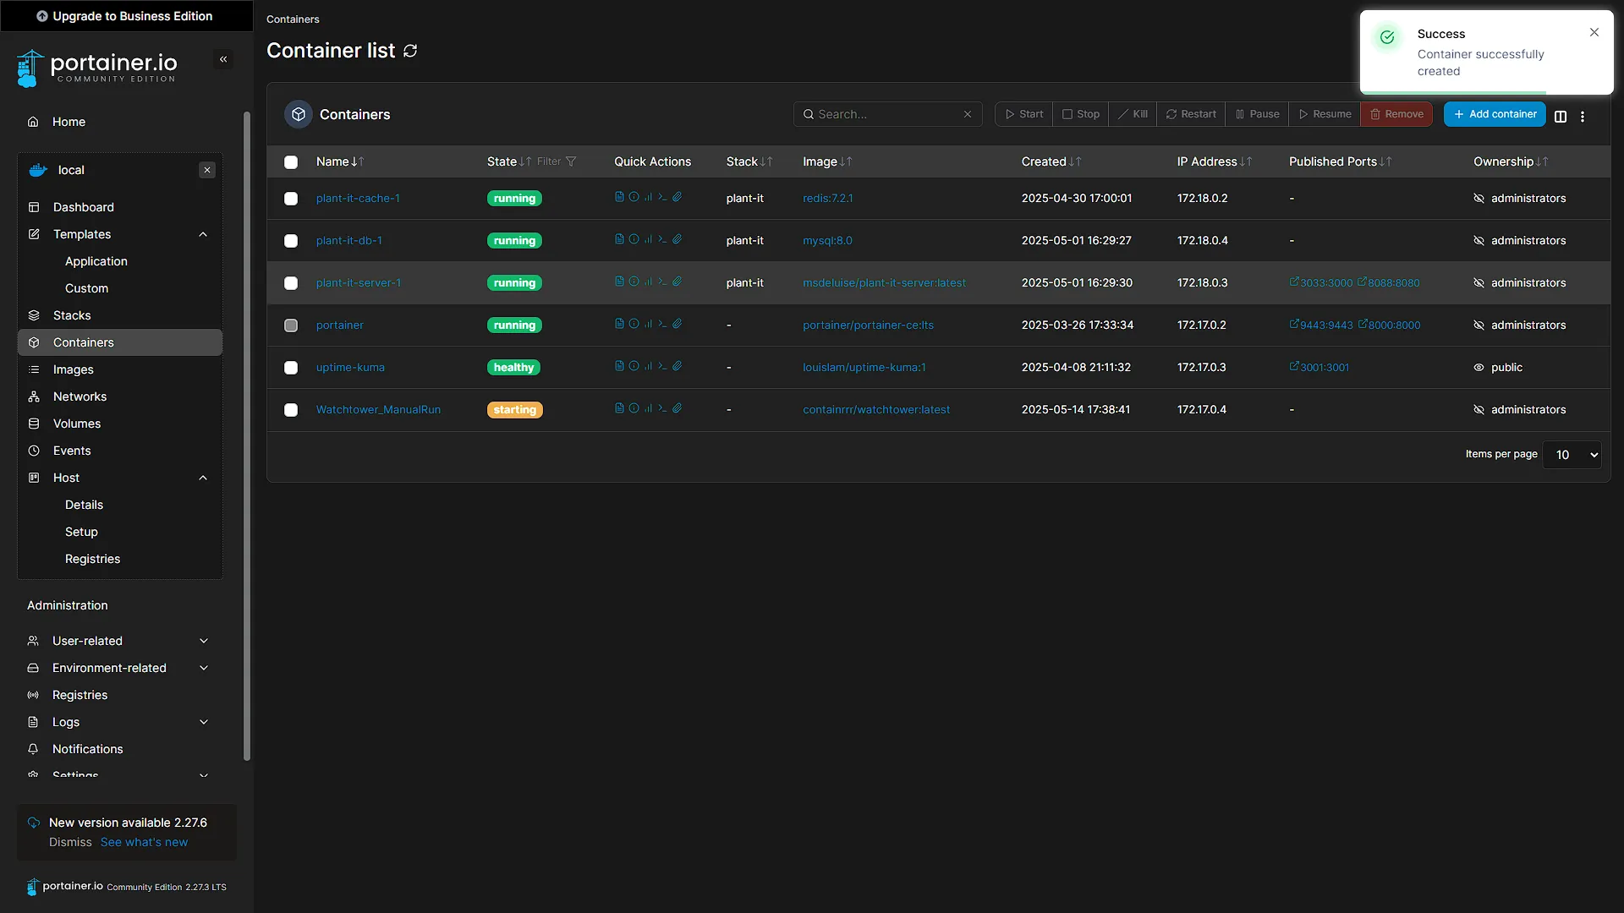
Task: Open the Items per page dropdown
Action: tap(1572, 455)
